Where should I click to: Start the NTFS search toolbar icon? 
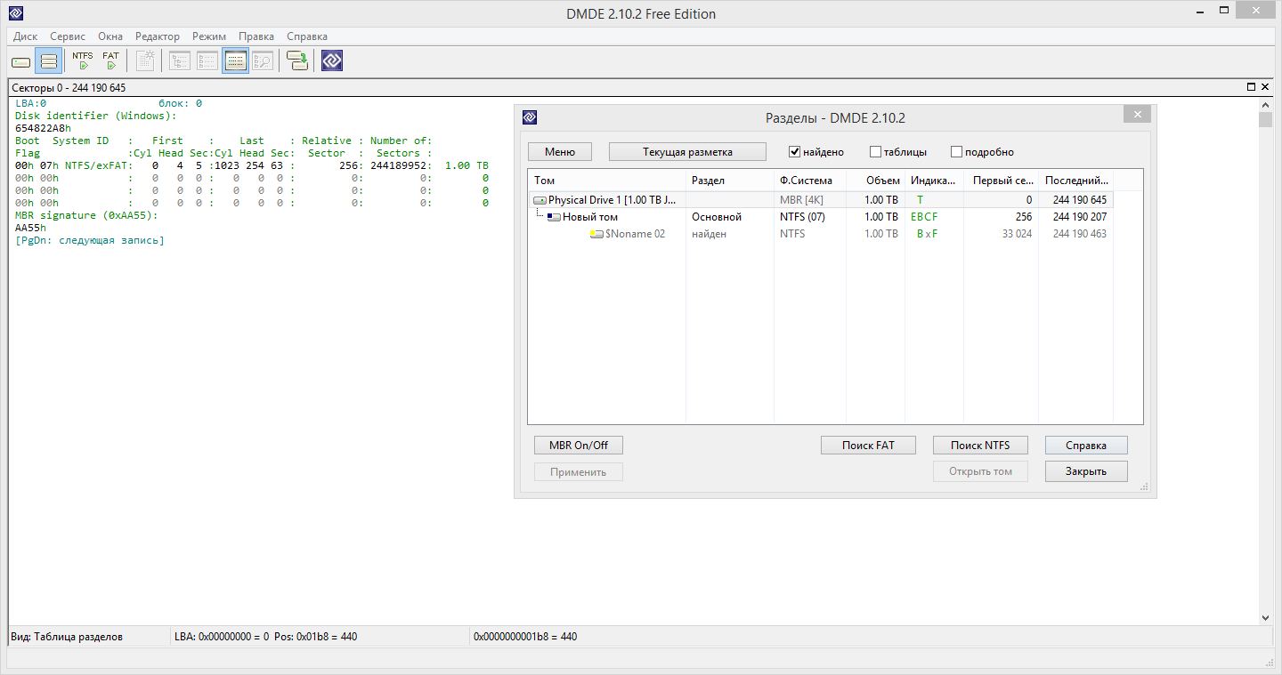tap(83, 61)
